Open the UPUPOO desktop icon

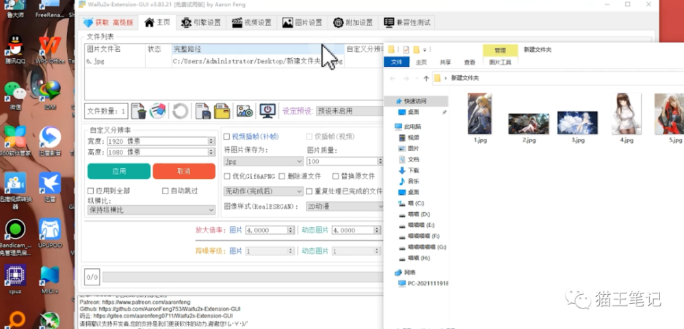[x=50, y=233]
